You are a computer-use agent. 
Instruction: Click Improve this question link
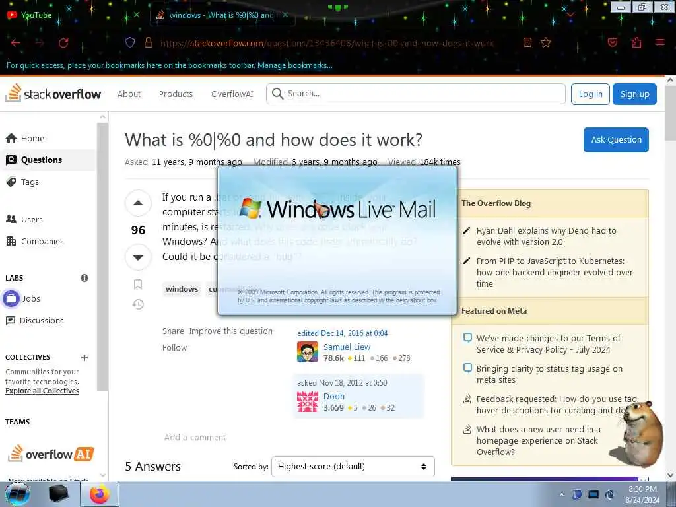click(230, 331)
